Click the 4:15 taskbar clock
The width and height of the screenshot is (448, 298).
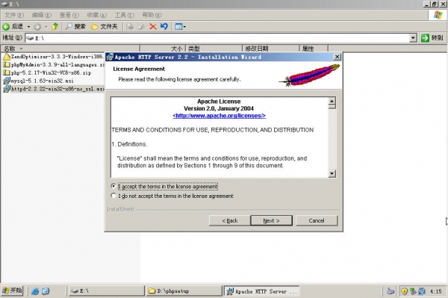tap(436, 291)
